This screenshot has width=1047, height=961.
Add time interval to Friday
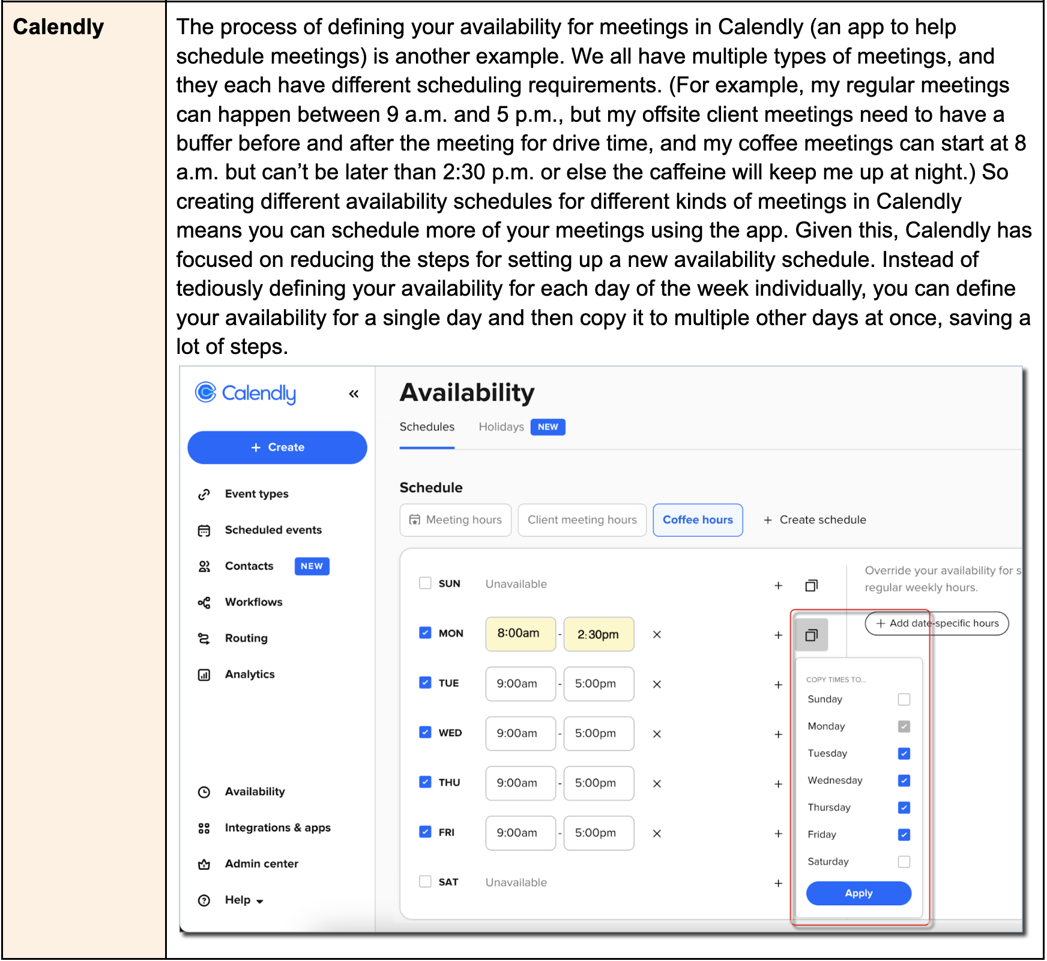tap(778, 834)
